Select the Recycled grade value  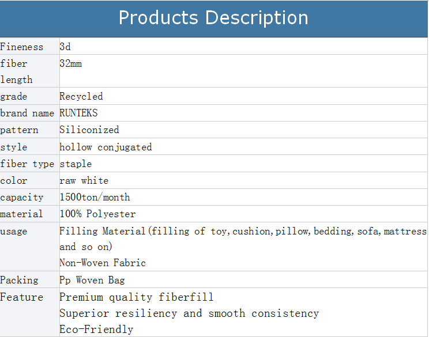pos(81,96)
